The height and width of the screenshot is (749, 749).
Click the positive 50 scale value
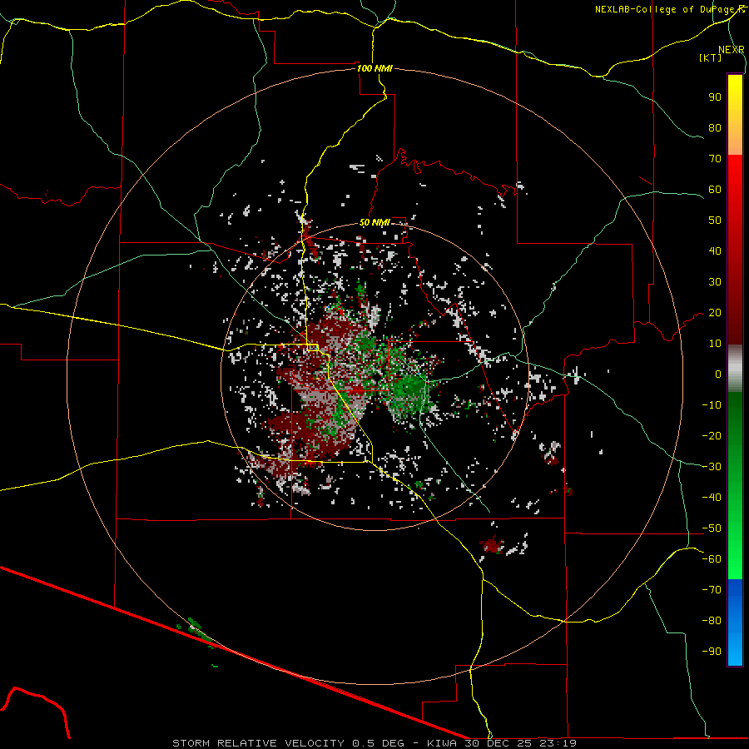pos(715,221)
